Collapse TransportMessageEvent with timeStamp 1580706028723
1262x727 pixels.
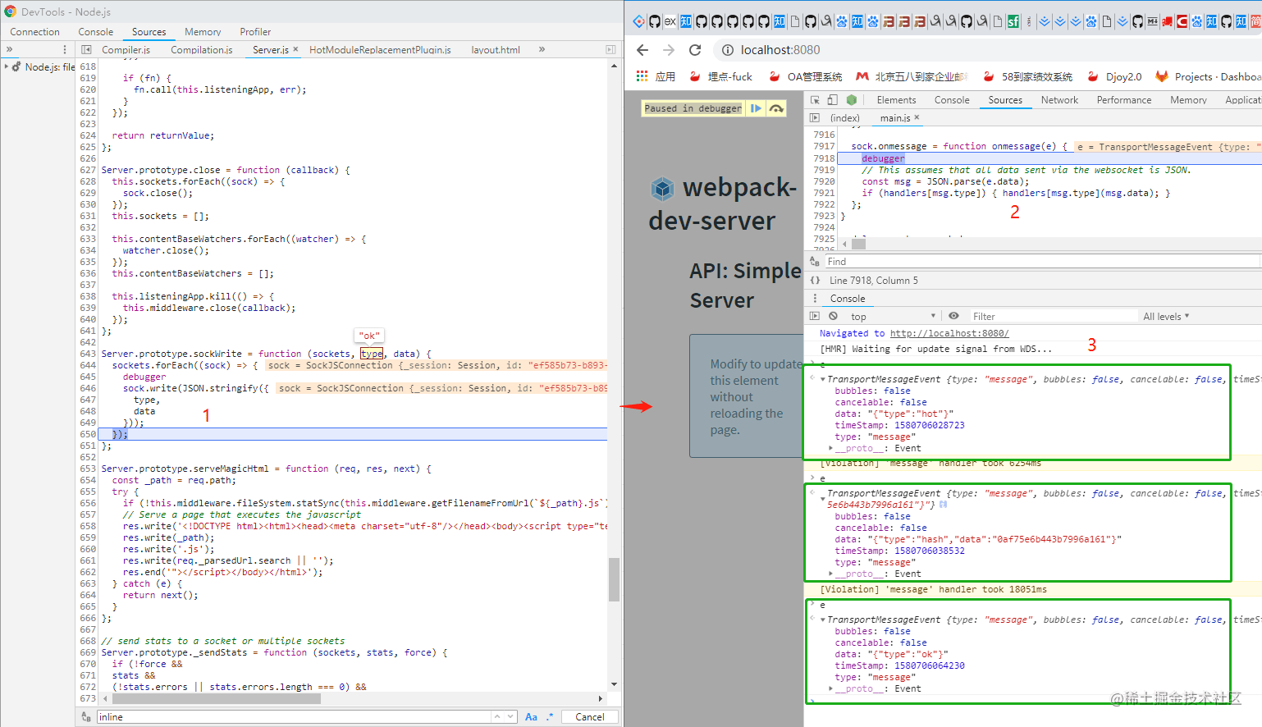tap(823, 379)
